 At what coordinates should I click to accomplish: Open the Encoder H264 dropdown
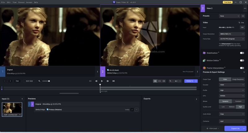pos(232,85)
